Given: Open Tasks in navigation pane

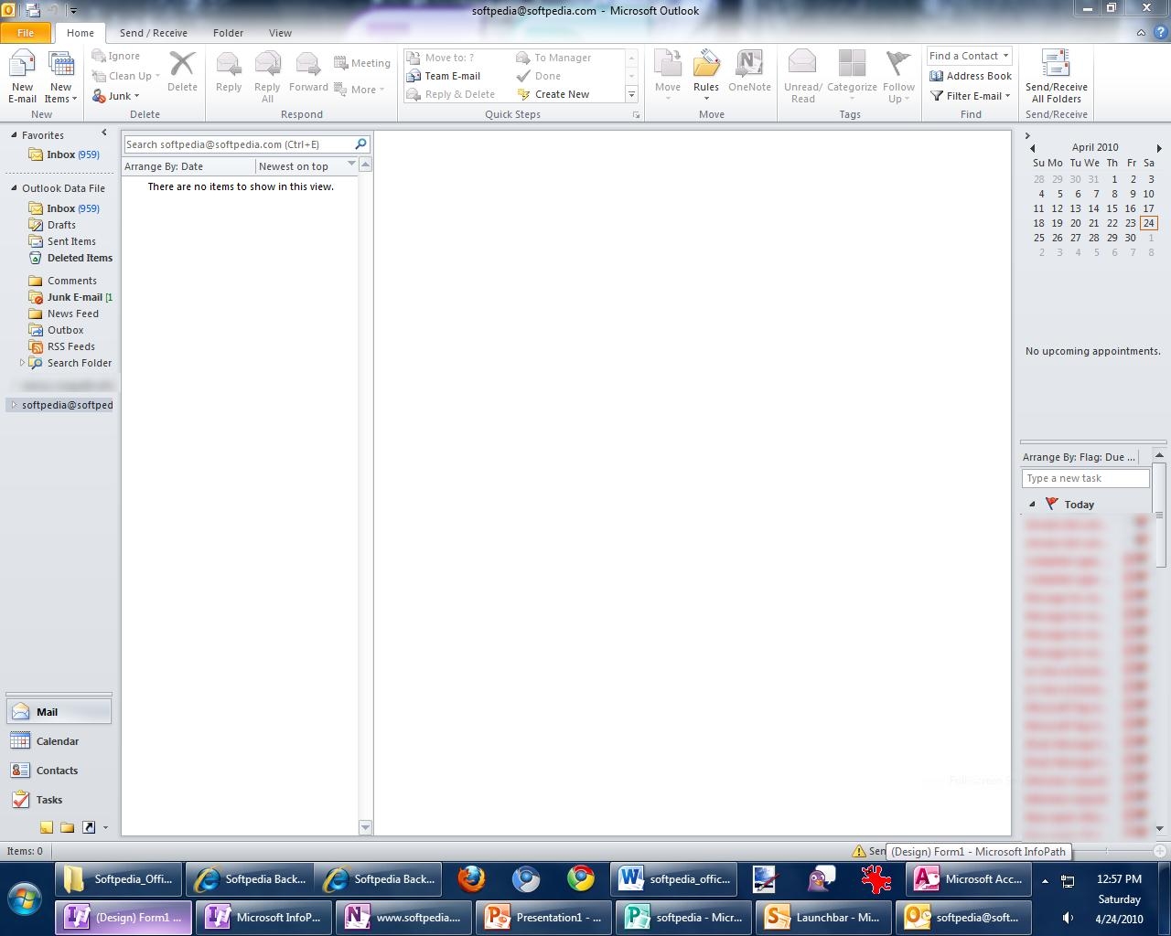Looking at the screenshot, I should click(x=48, y=800).
